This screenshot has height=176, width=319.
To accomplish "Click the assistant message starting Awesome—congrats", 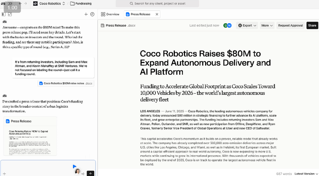I will 43,37.
